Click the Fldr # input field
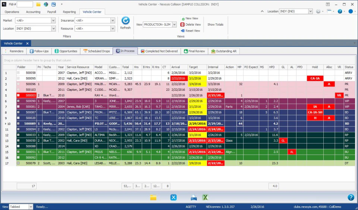Image resolution: width=358 pixels, height=210 pixels. [x=25, y=4]
